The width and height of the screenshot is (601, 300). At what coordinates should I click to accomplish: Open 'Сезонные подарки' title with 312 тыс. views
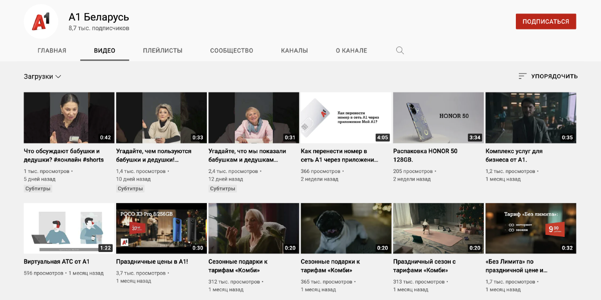click(238, 266)
